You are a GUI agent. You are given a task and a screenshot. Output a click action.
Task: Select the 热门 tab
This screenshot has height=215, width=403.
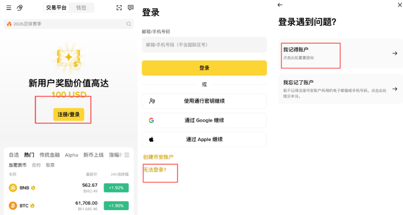[29, 155]
